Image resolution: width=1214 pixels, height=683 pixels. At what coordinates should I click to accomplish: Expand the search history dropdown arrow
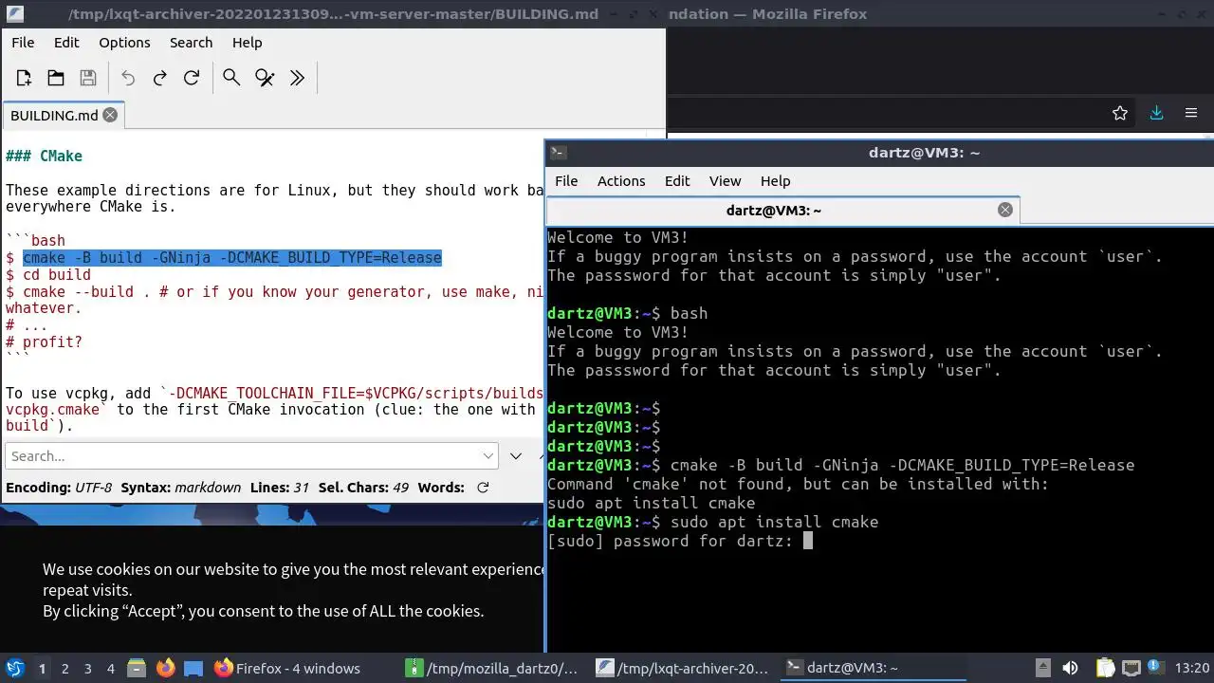(488, 456)
